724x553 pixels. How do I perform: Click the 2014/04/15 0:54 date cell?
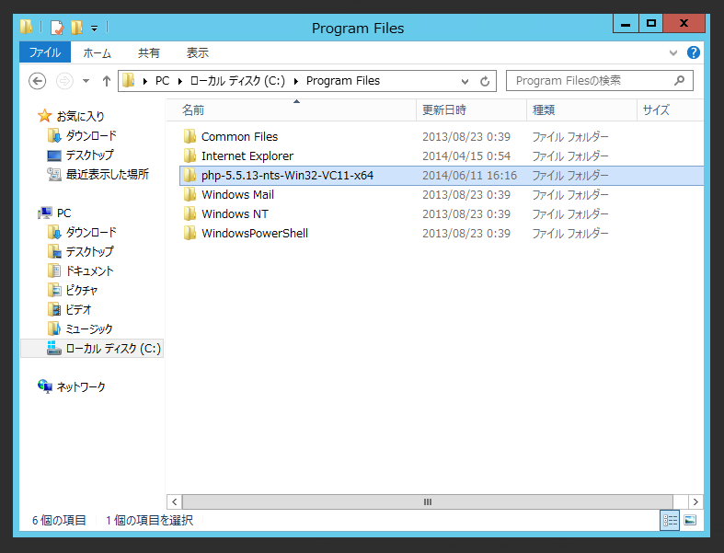tap(466, 156)
